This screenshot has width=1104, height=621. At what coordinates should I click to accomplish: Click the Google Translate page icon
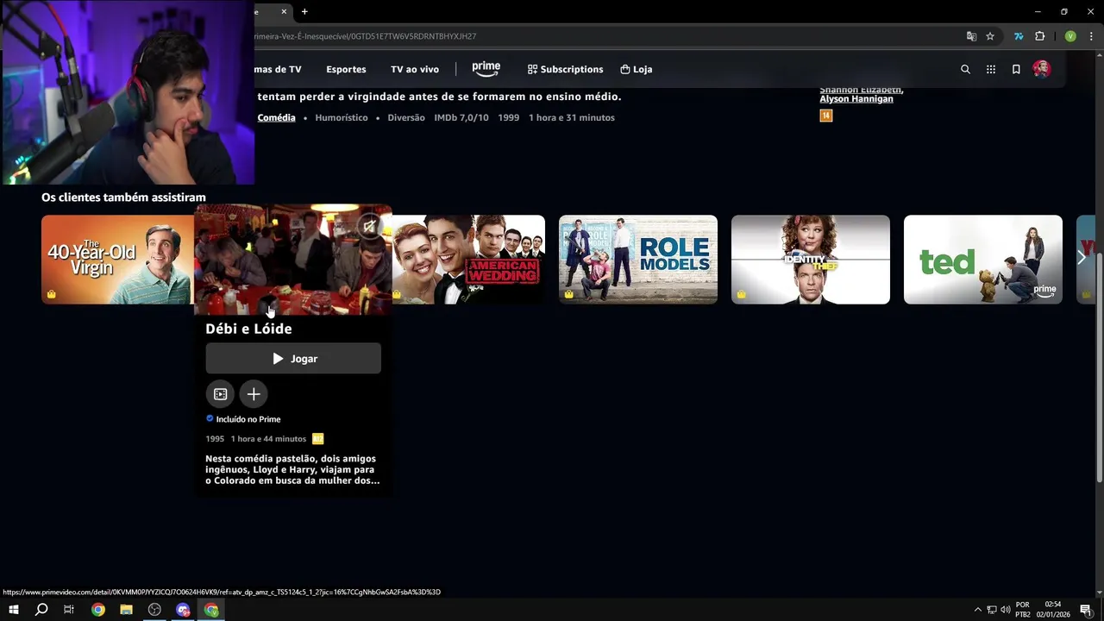971,36
